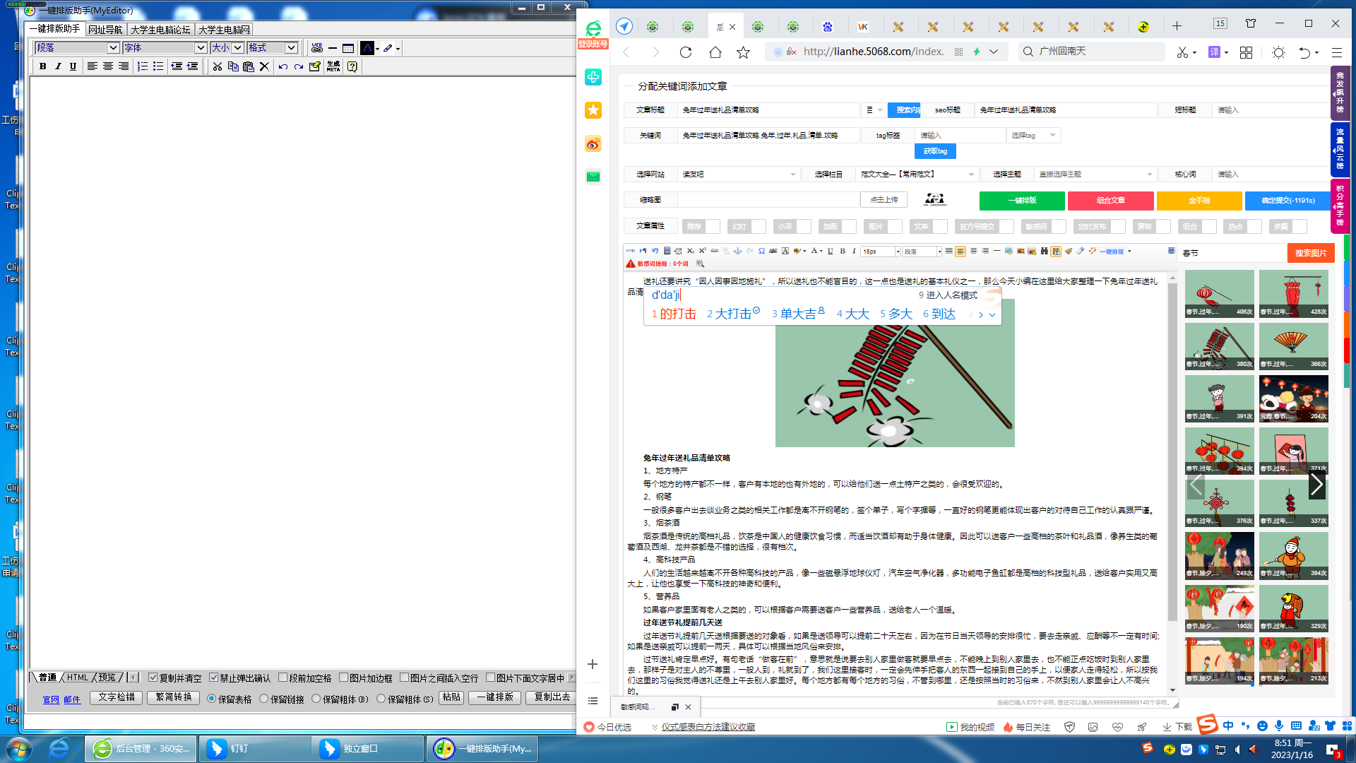Switch to the HTML view tab
Image resolution: width=1356 pixels, height=763 pixels.
point(78,678)
